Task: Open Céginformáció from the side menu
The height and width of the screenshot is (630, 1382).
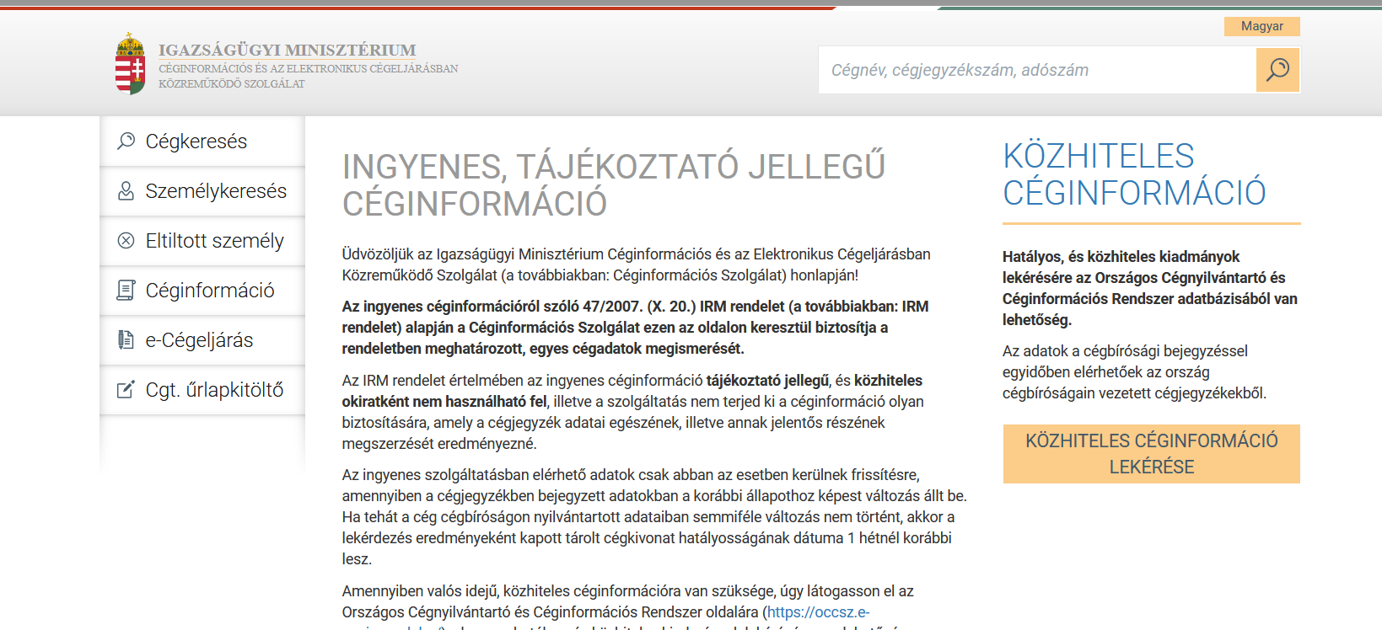Action: [210, 291]
